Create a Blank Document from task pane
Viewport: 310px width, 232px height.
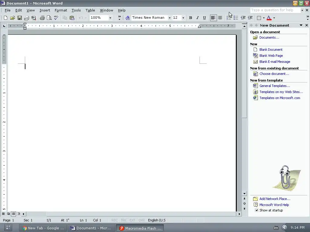[271, 50]
